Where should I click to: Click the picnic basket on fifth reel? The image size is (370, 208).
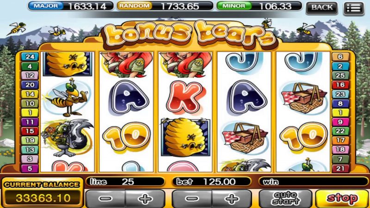click(304, 98)
